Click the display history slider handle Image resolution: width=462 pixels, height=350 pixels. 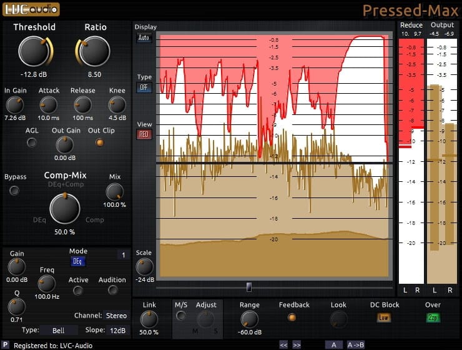(x=249, y=287)
